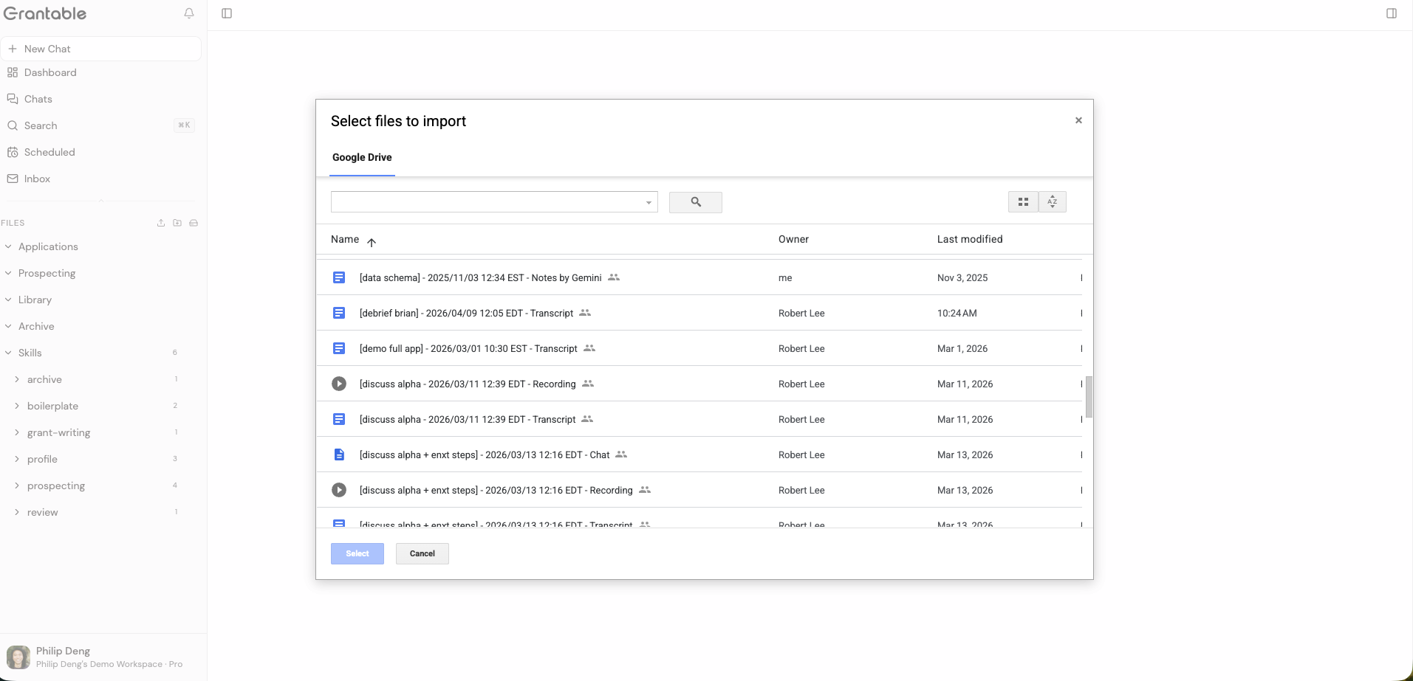Toggle the right side panel icon
The height and width of the screenshot is (681, 1413).
click(x=1392, y=13)
